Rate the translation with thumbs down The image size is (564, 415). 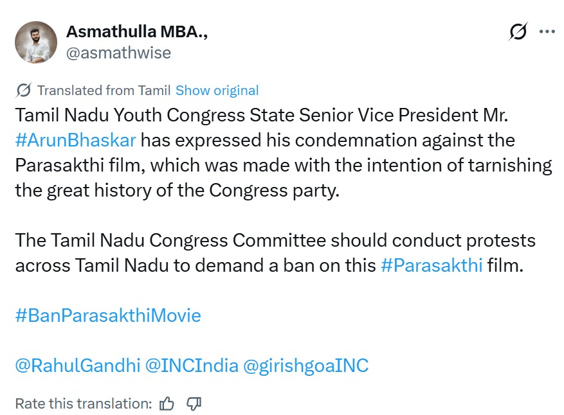194,403
